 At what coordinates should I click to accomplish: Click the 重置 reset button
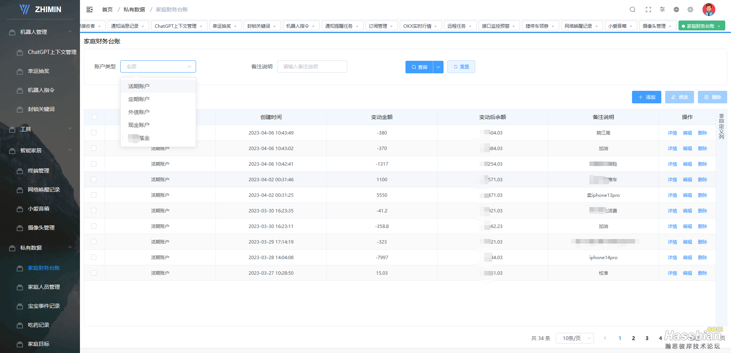tap(461, 67)
